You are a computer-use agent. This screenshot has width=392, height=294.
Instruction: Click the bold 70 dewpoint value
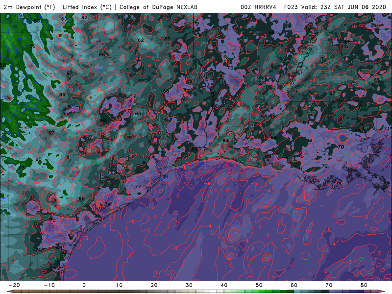pyautogui.click(x=341, y=147)
